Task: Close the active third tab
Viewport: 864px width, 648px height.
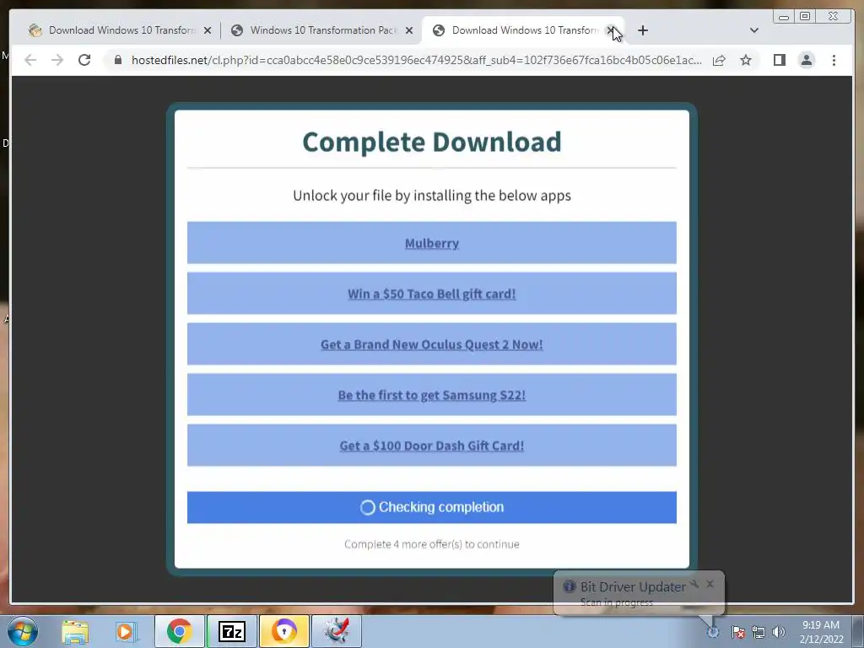Action: coord(611,30)
